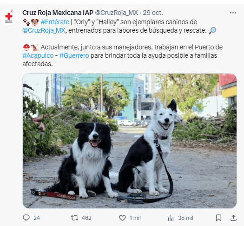244x226 pixels.
Task: Click the Cruz Roja Mexicana IAP display name
Action: pos(58,13)
